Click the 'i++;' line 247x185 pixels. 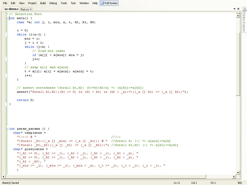(28, 75)
